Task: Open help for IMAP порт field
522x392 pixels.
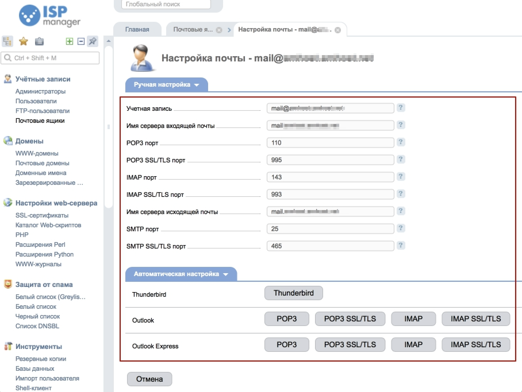Action: click(400, 176)
